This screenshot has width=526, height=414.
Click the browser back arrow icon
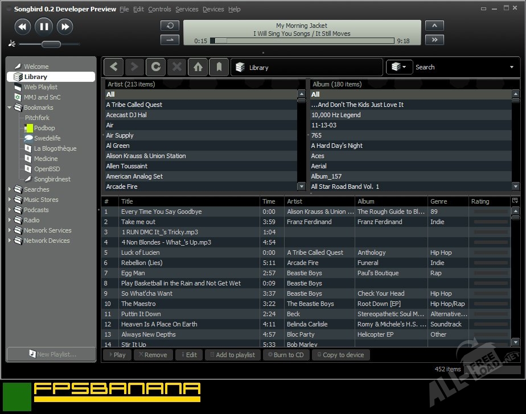(114, 67)
